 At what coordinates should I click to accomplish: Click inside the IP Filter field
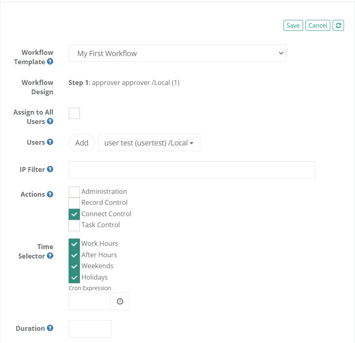[x=192, y=169]
